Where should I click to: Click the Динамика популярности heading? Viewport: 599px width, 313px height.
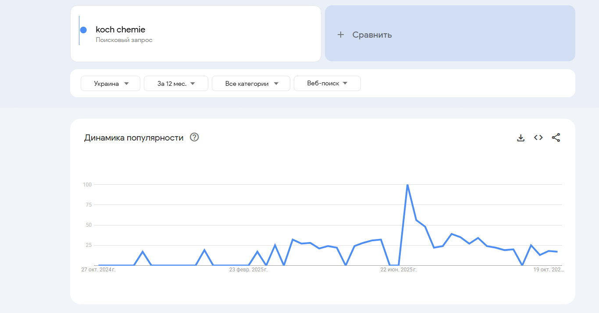click(x=134, y=138)
